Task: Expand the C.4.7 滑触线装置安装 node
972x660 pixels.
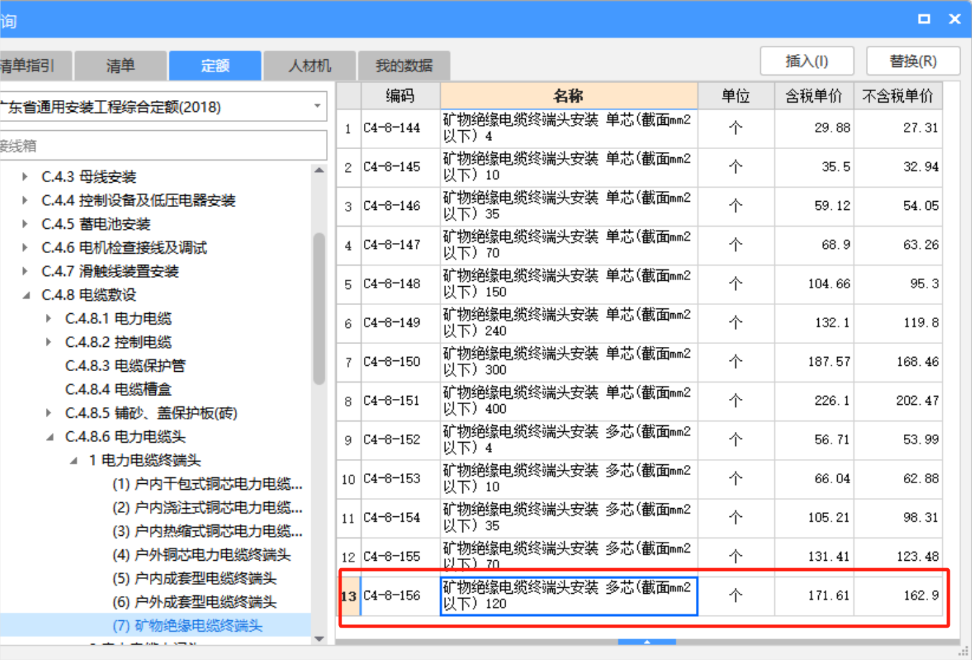Action: (25, 271)
